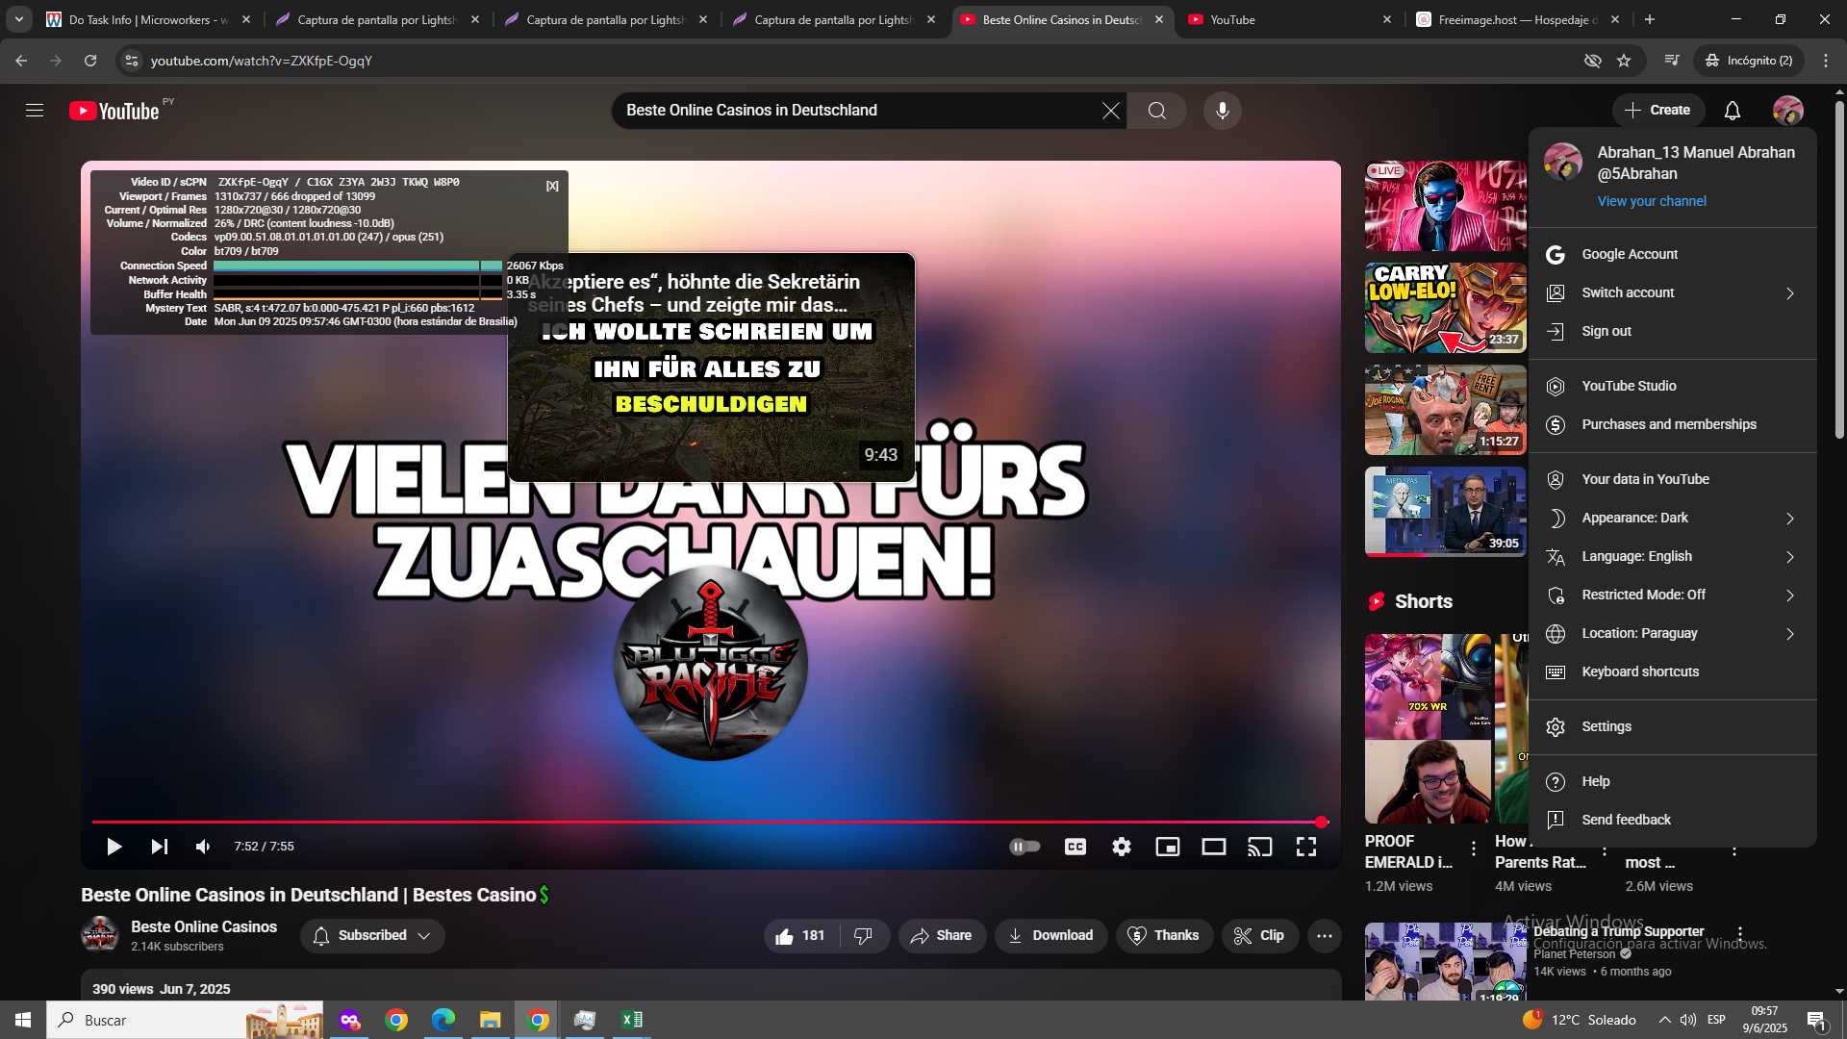Open Google Account menu item

click(x=1672, y=254)
